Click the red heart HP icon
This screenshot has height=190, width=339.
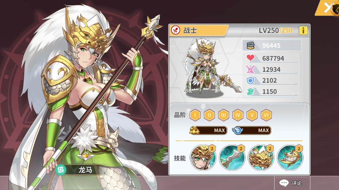(x=250, y=58)
